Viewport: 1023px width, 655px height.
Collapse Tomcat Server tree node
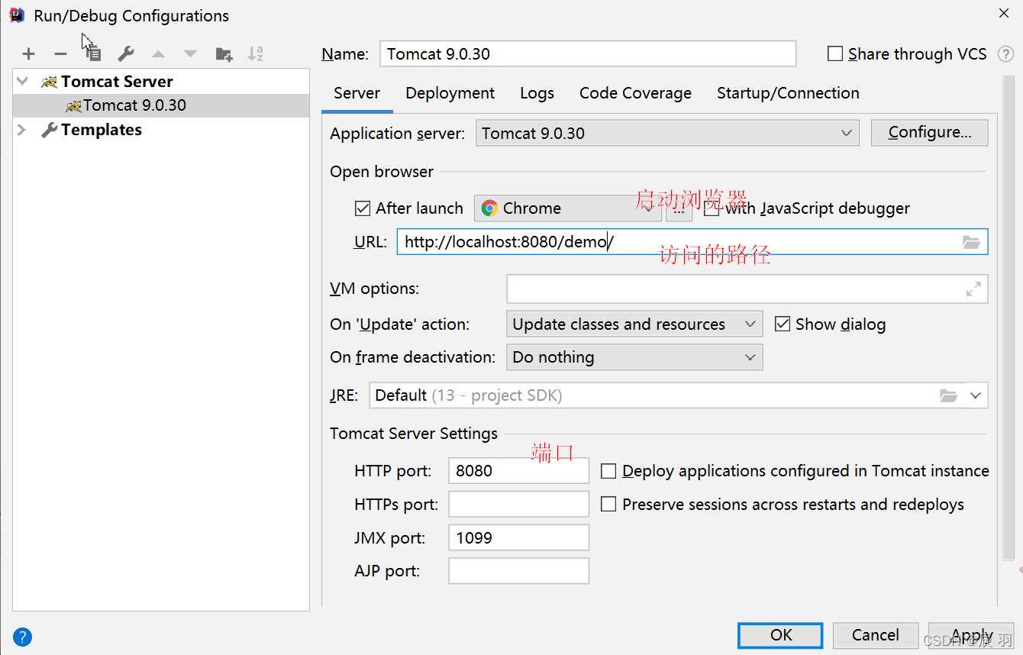coord(23,82)
